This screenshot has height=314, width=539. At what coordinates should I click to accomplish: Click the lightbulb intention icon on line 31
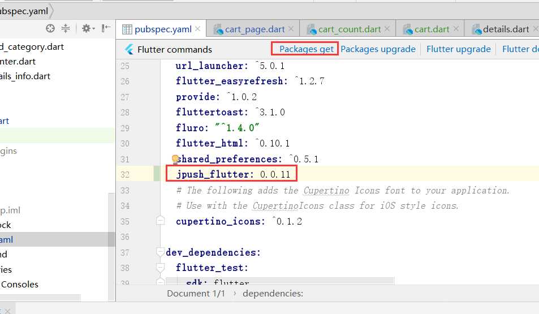pyautogui.click(x=175, y=159)
